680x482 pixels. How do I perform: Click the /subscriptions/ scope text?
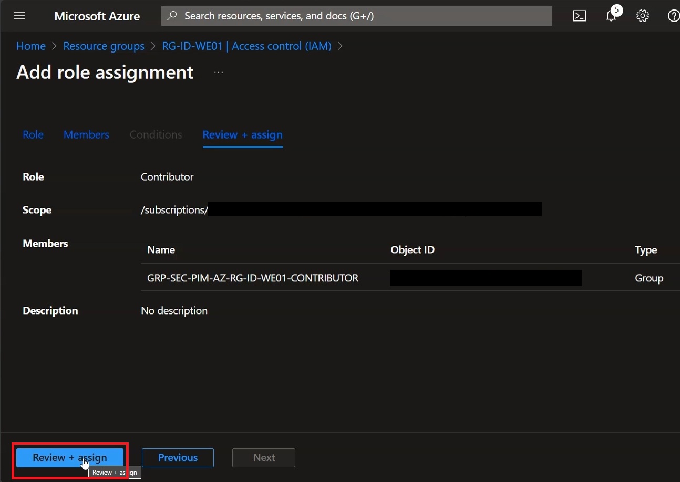click(x=174, y=210)
